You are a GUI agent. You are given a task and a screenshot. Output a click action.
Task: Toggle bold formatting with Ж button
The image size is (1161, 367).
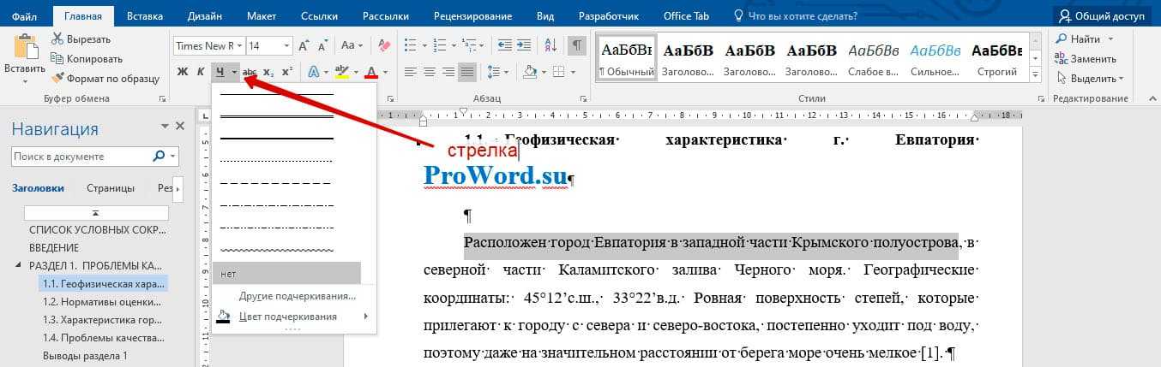[182, 72]
